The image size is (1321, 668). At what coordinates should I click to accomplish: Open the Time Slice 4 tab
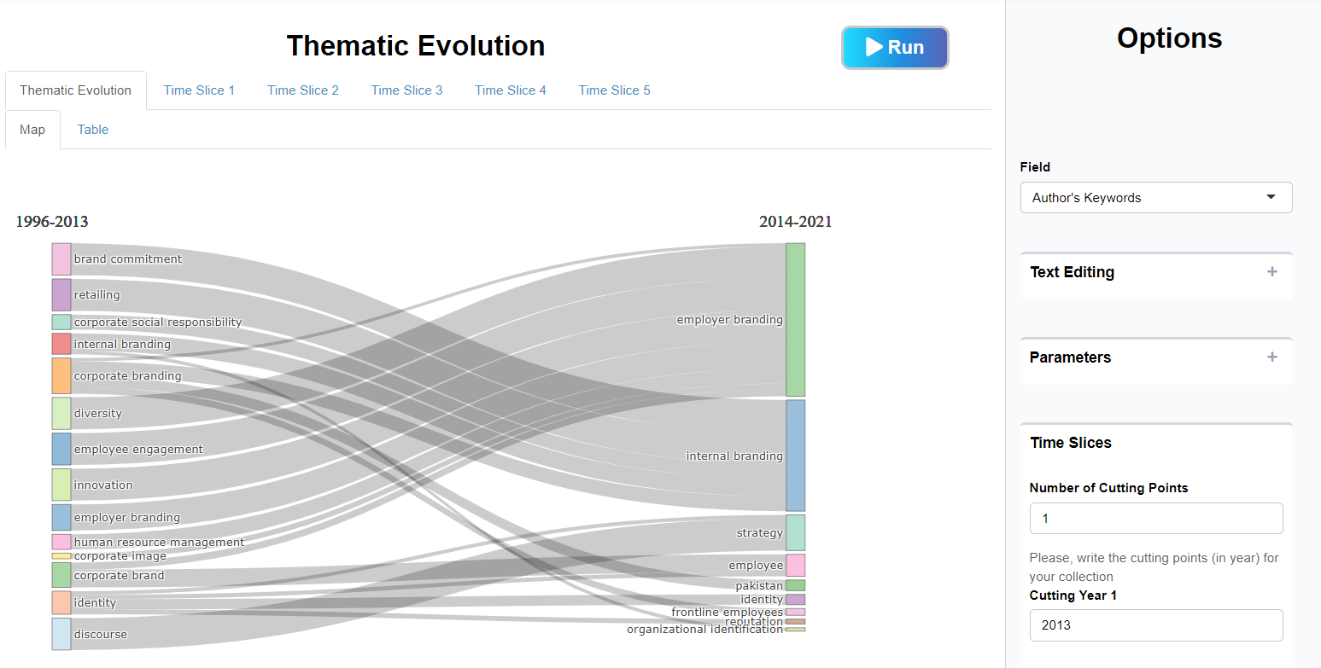click(x=511, y=90)
